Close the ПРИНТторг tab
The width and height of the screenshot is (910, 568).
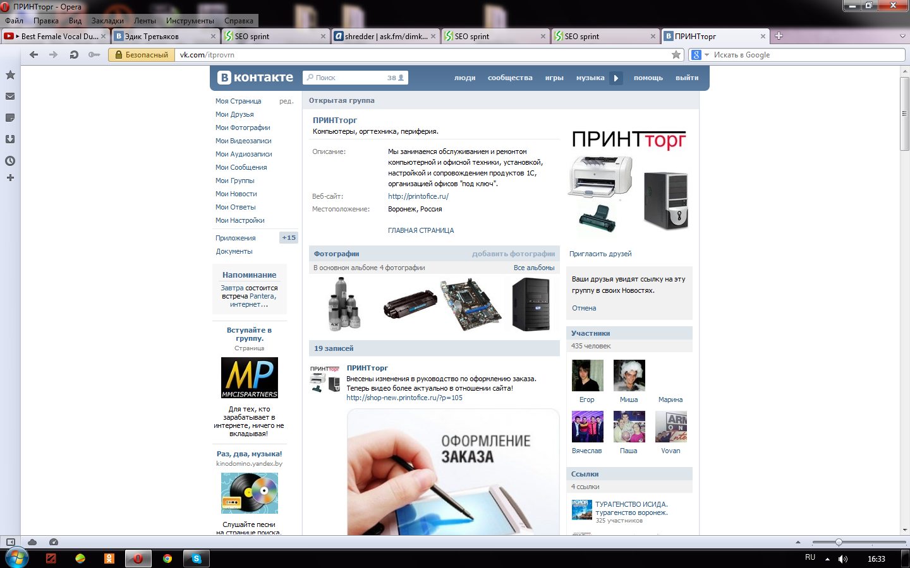[x=763, y=36]
